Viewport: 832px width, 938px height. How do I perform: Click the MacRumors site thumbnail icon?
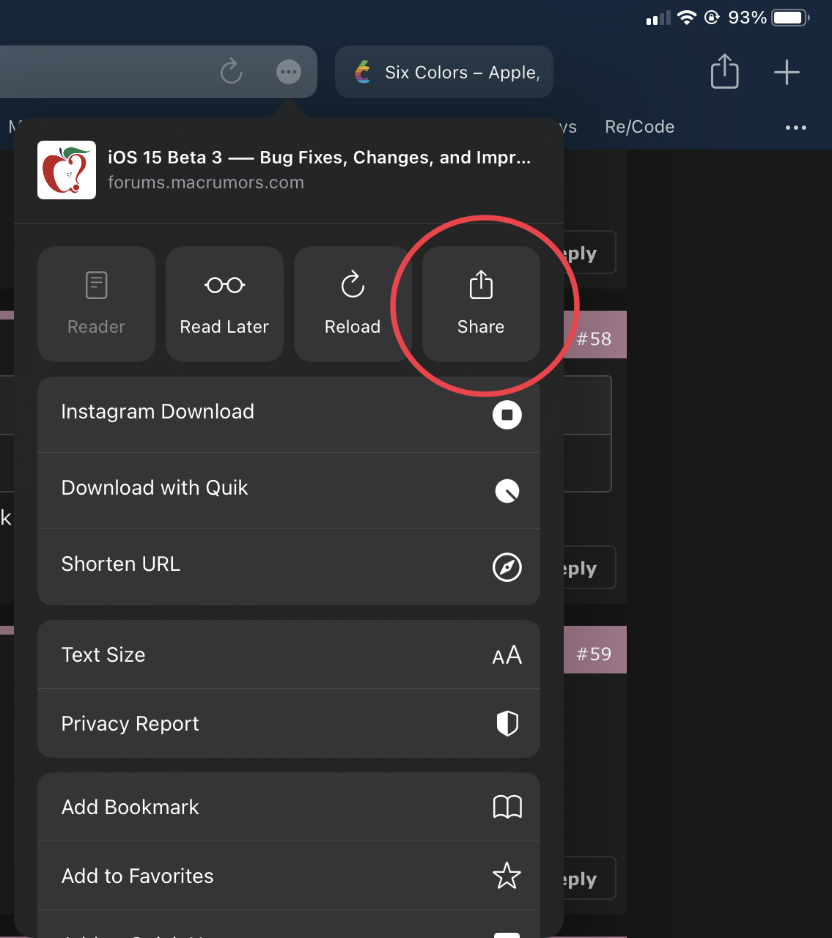pos(67,170)
